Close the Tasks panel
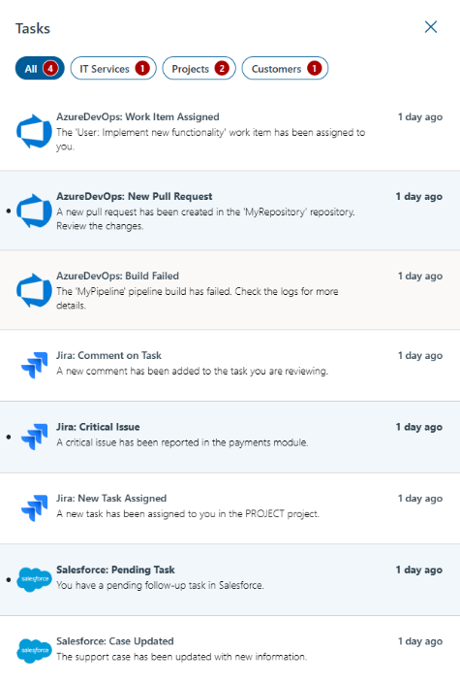Image resolution: width=460 pixels, height=684 pixels. [x=431, y=27]
